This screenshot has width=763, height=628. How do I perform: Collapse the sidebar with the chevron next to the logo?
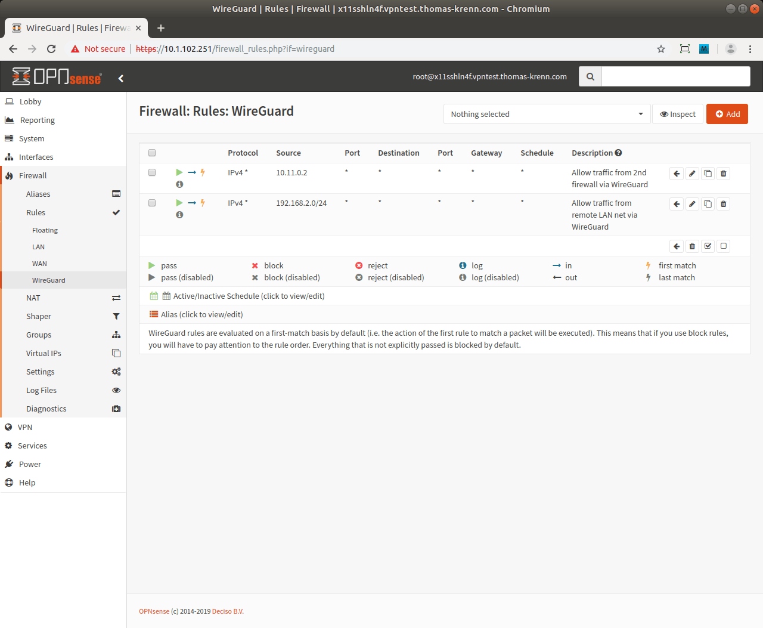coord(121,78)
